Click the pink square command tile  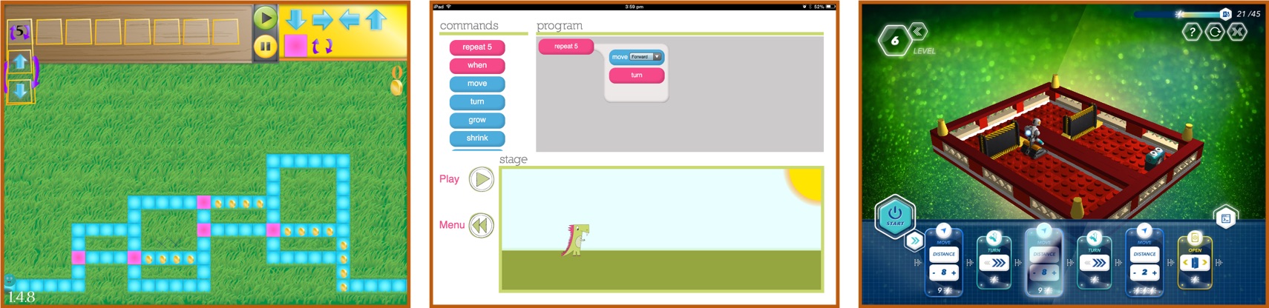pos(295,46)
